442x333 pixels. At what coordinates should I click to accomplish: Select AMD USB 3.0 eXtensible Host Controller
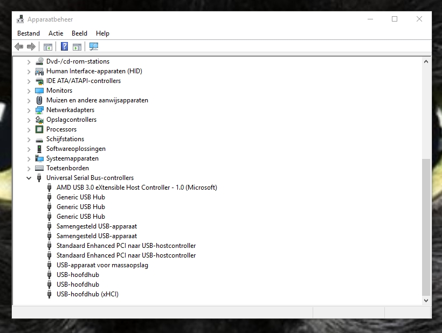tap(137, 188)
